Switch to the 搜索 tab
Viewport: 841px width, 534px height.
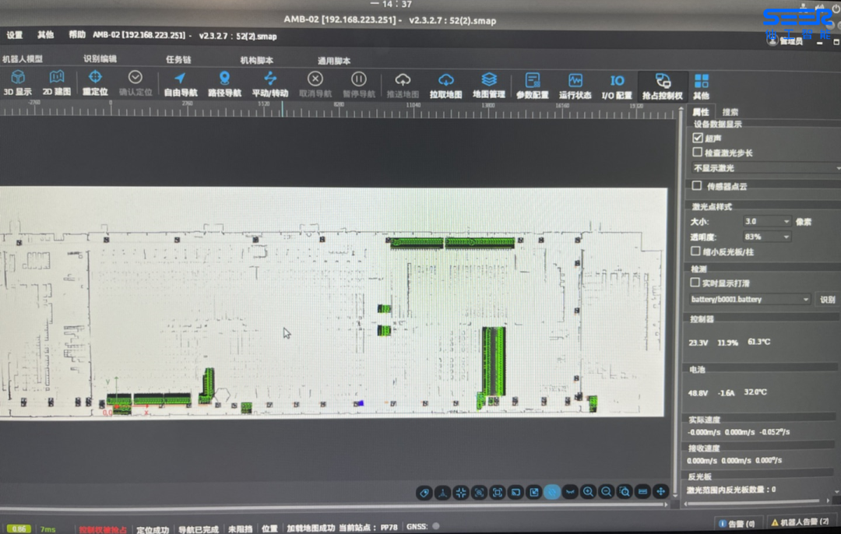[x=730, y=112]
